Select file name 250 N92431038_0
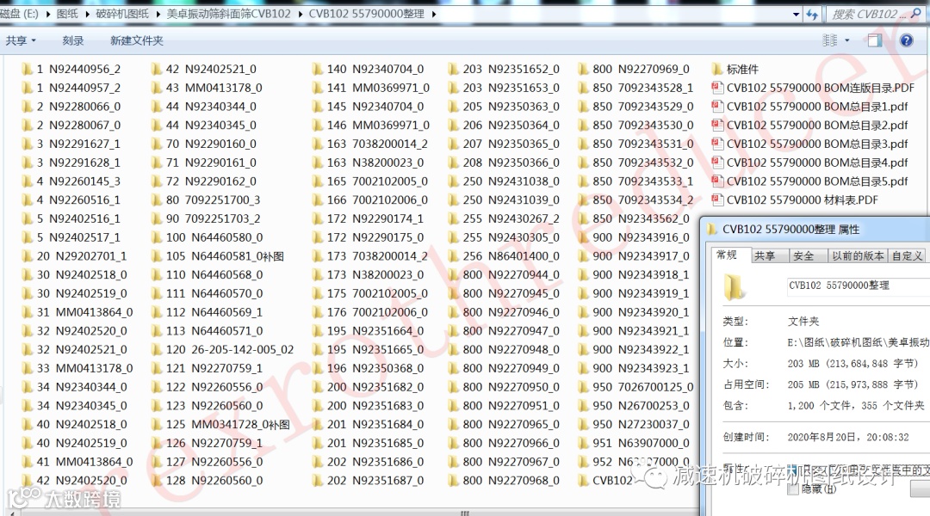 point(512,181)
